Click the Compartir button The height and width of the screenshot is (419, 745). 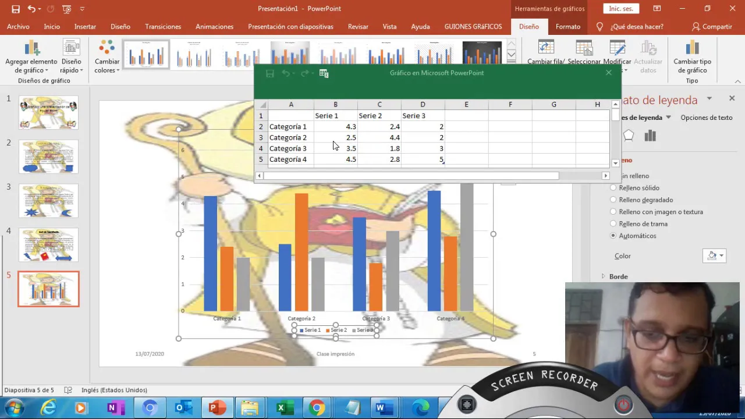click(712, 27)
